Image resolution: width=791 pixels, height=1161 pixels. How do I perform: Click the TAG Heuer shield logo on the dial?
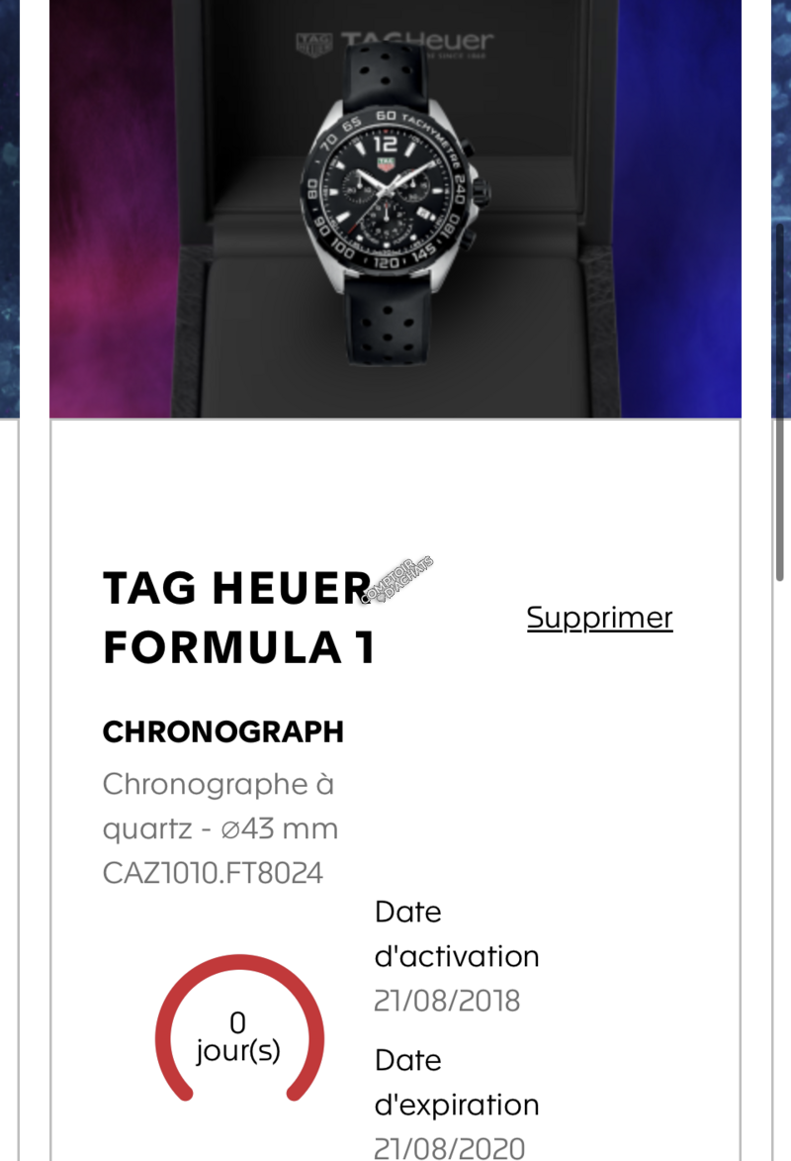387,162
